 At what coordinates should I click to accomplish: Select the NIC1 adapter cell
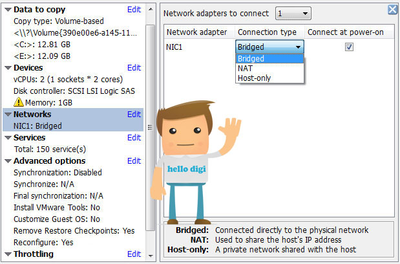pyautogui.click(x=174, y=47)
